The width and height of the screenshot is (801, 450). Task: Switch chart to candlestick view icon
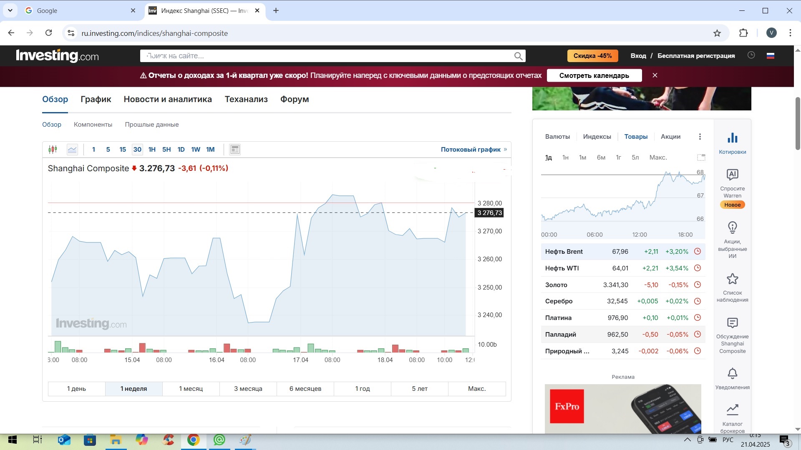(x=53, y=149)
